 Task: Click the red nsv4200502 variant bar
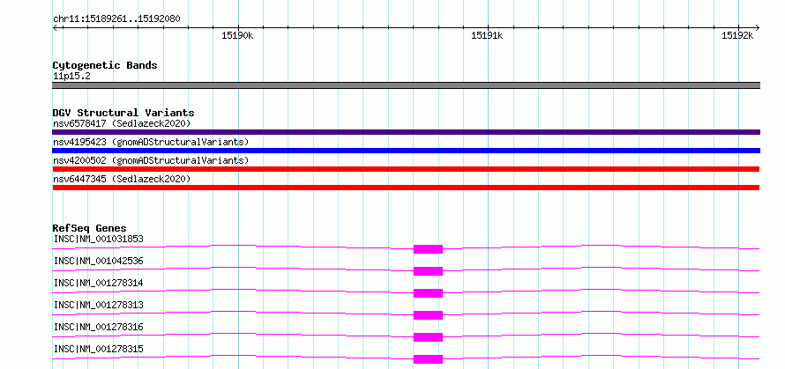click(406, 169)
